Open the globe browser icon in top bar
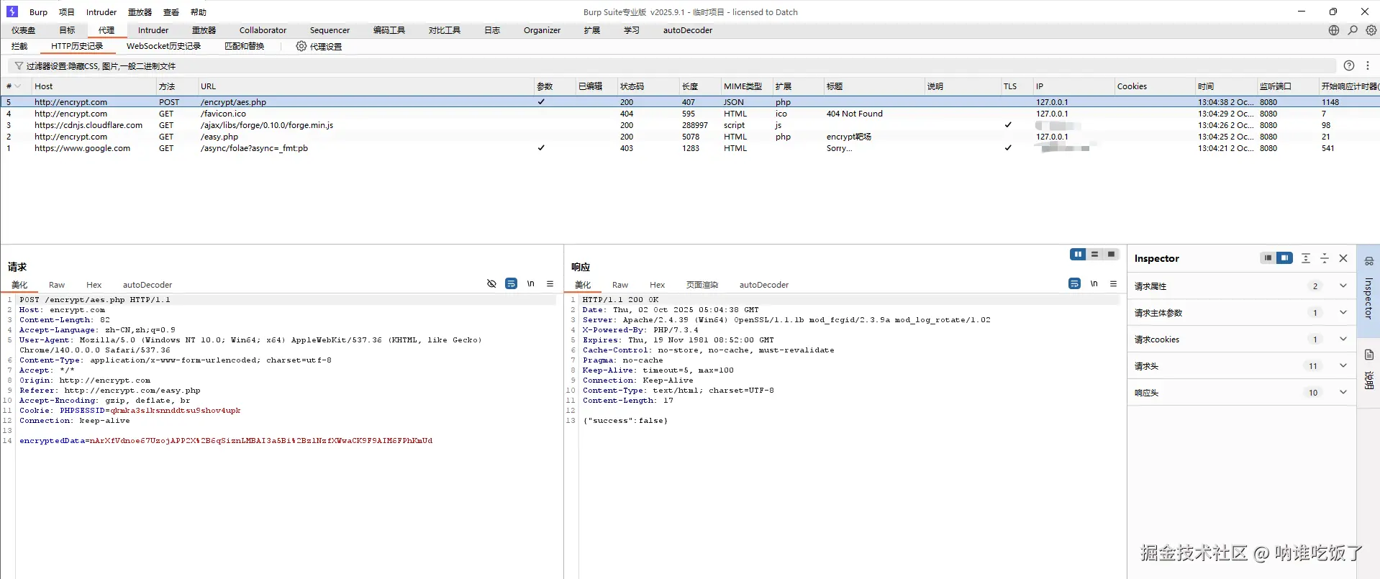The image size is (1380, 579). point(1334,30)
